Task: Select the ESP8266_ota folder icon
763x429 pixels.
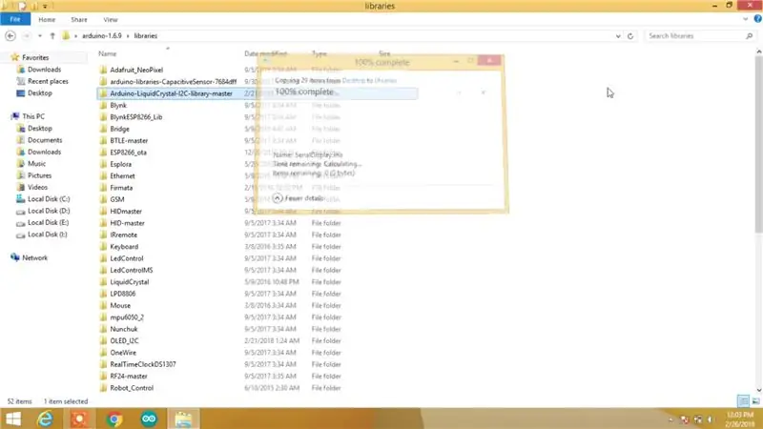Action: [x=103, y=153]
